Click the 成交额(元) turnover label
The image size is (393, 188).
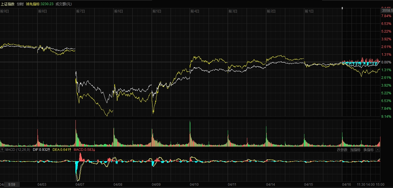click(64, 4)
